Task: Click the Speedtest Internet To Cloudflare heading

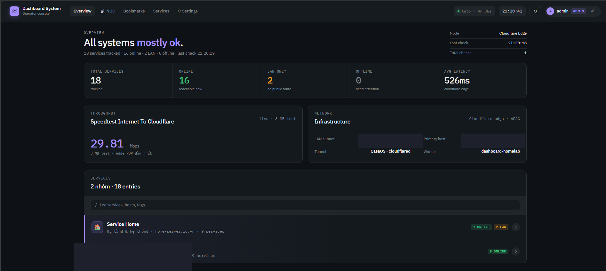Action: point(132,122)
